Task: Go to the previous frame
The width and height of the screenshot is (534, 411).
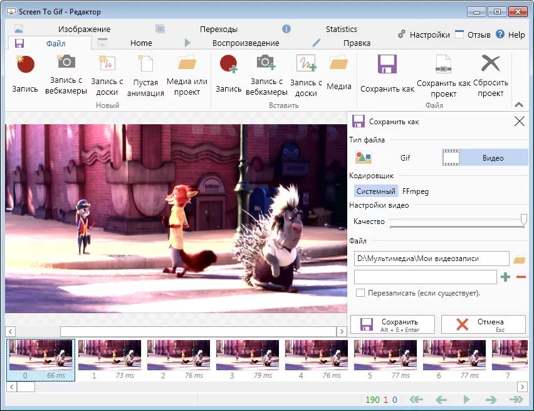Action: pyautogui.click(x=441, y=400)
